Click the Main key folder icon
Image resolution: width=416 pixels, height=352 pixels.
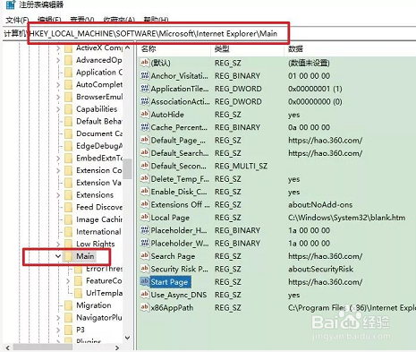pos(69,256)
